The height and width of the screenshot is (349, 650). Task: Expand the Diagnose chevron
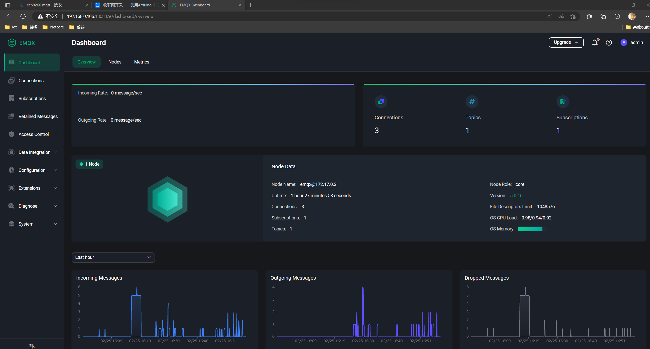(x=55, y=206)
